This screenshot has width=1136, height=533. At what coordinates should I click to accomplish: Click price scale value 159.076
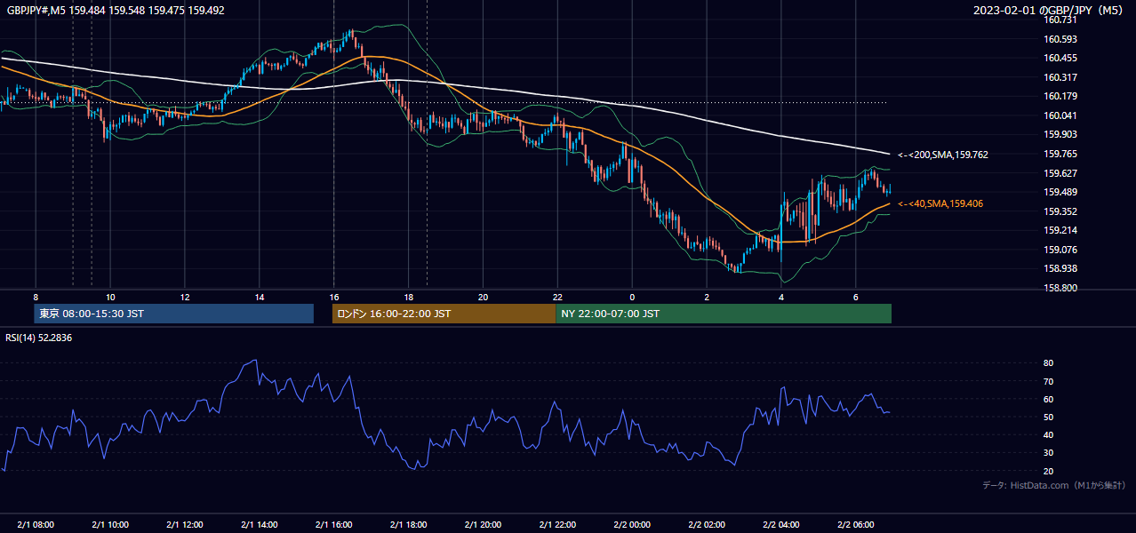tap(1060, 250)
